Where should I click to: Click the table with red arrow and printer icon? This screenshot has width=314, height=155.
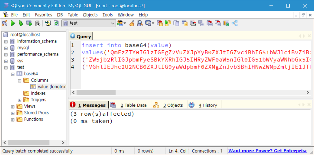(193, 23)
